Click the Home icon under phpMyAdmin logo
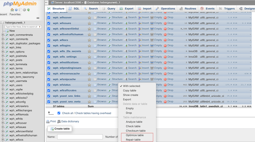The image size is (255, 142). [12, 10]
